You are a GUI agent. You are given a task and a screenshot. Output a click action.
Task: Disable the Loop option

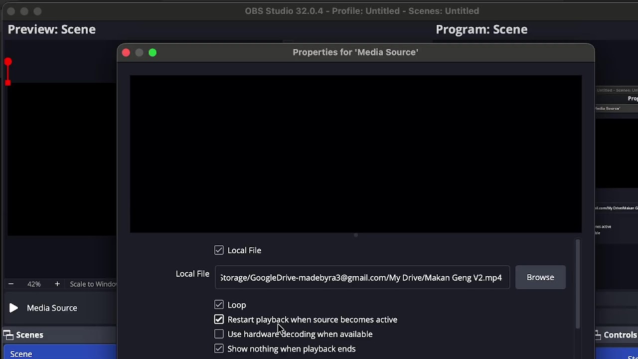[x=219, y=305]
